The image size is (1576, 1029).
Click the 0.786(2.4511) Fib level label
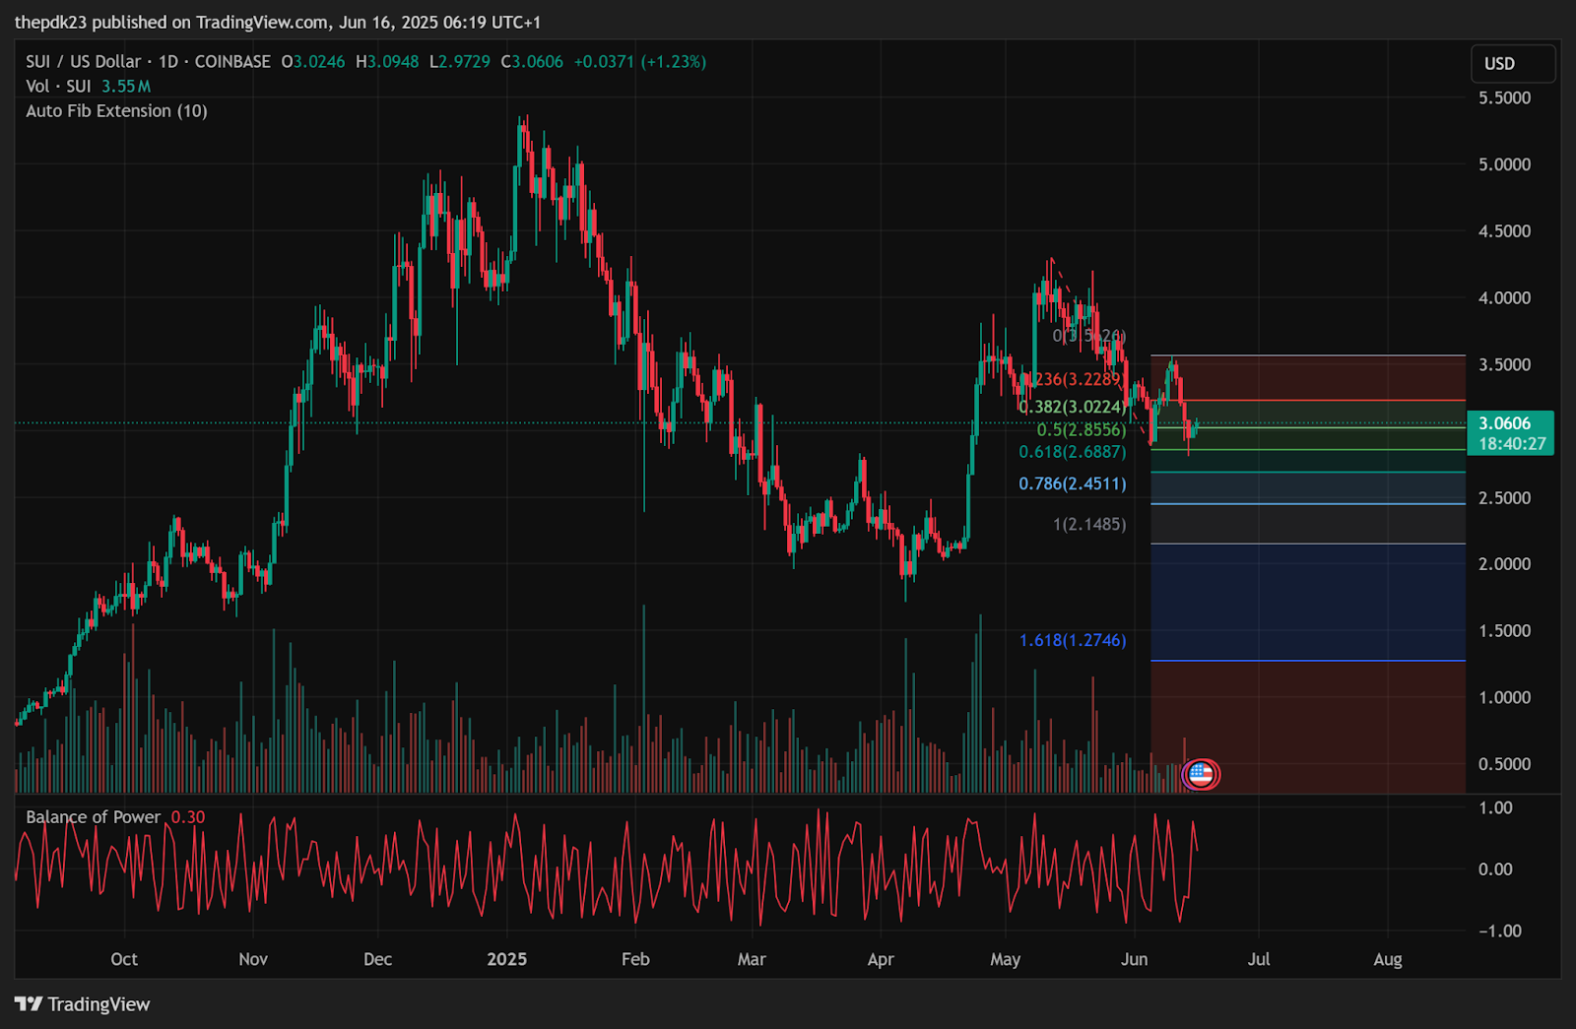[x=1073, y=483]
